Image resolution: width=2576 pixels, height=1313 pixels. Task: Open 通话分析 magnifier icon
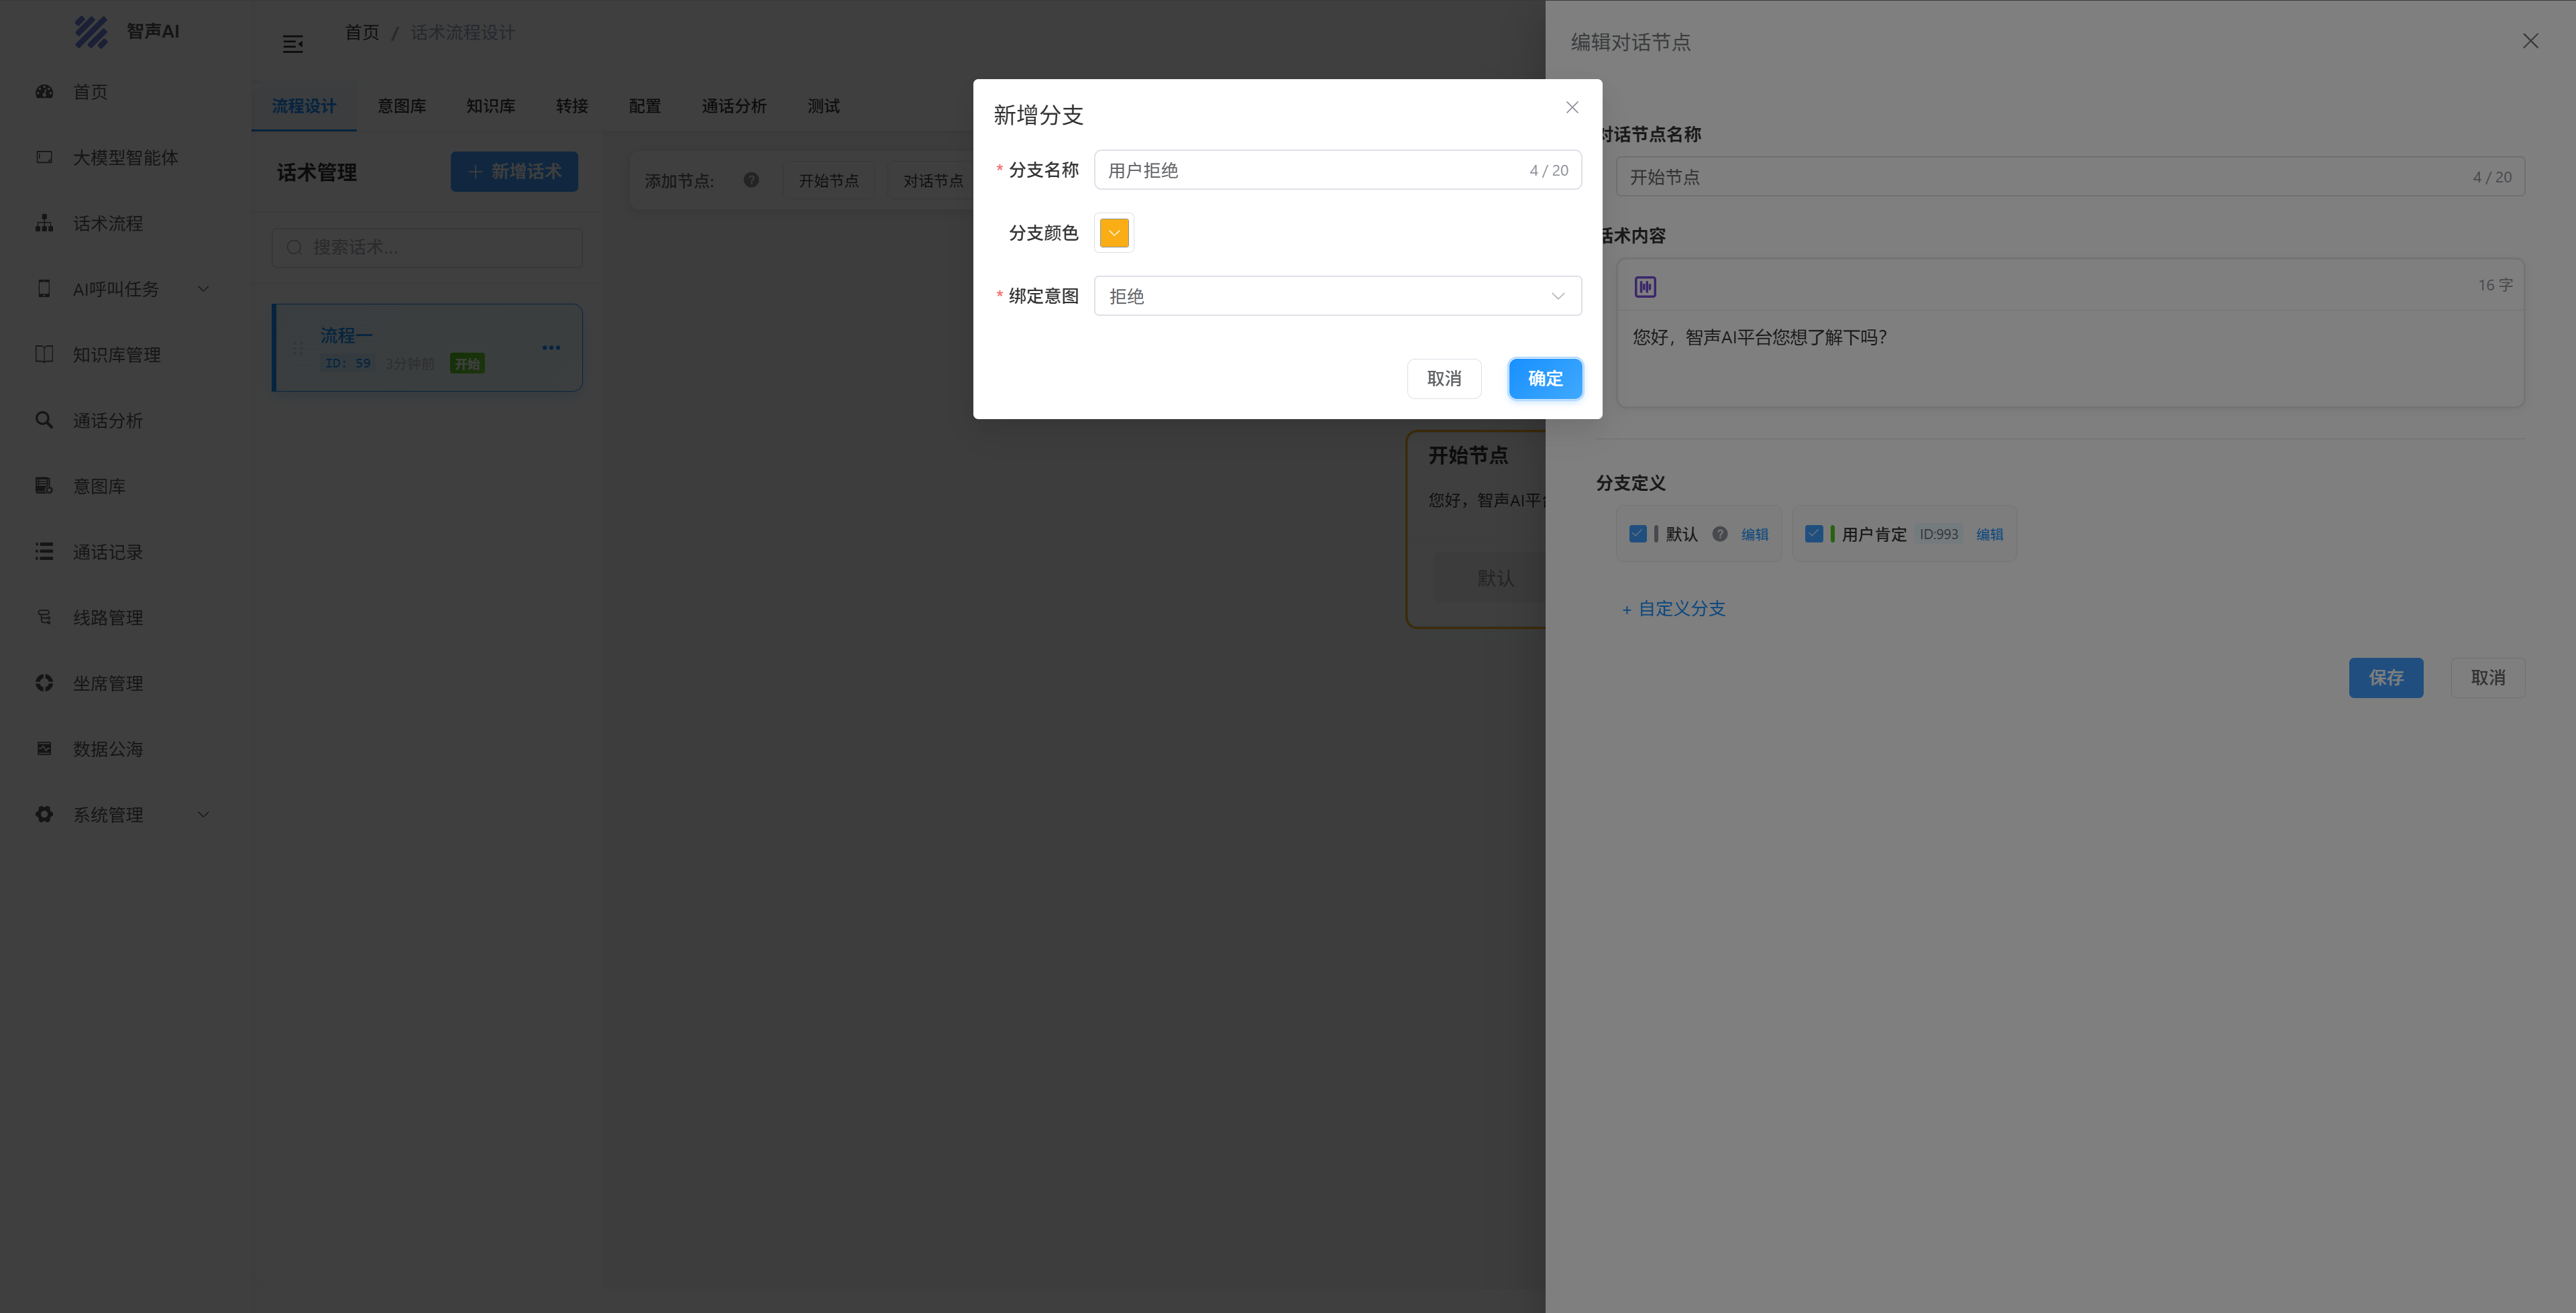pyautogui.click(x=44, y=420)
